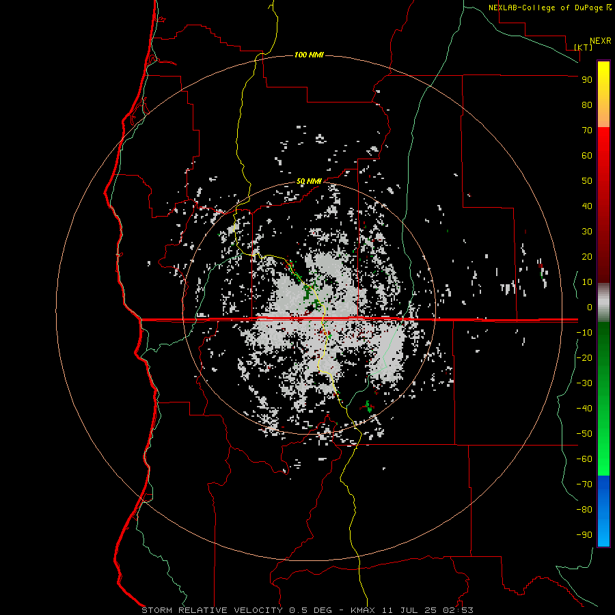The width and height of the screenshot is (615, 615).
Task: Click the 50 value on velocity scale
Action: click(587, 181)
